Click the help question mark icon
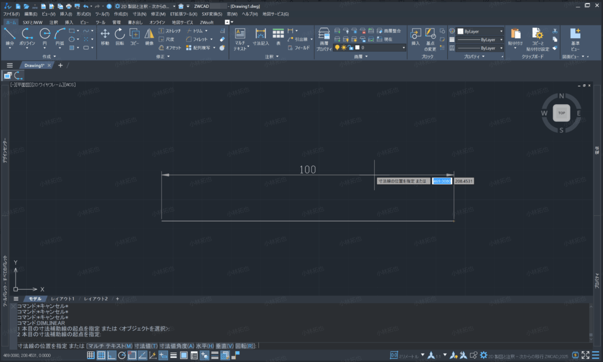Viewport: 603px width, 362px height. click(x=109, y=6)
